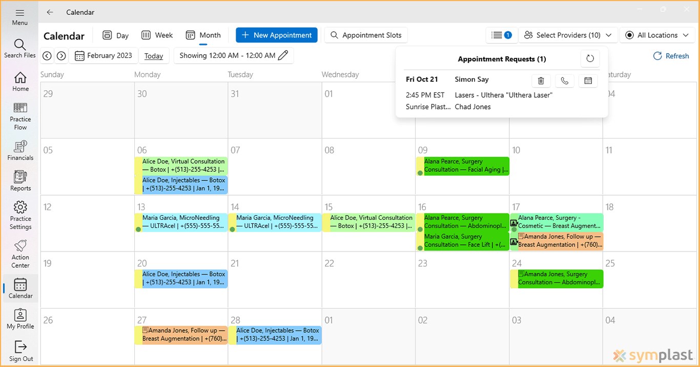Switch to Month view
This screenshot has height=367, width=700.
(x=203, y=35)
